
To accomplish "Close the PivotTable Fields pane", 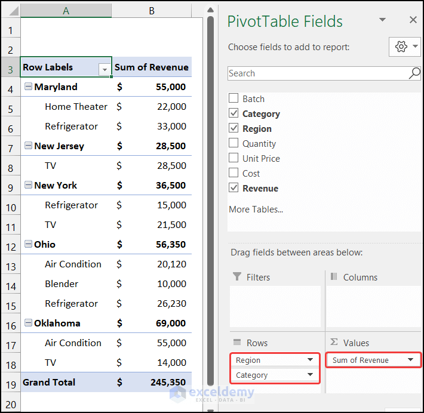I will 413,20.
